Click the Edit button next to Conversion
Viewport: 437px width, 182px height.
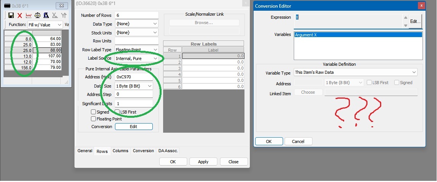coord(134,127)
